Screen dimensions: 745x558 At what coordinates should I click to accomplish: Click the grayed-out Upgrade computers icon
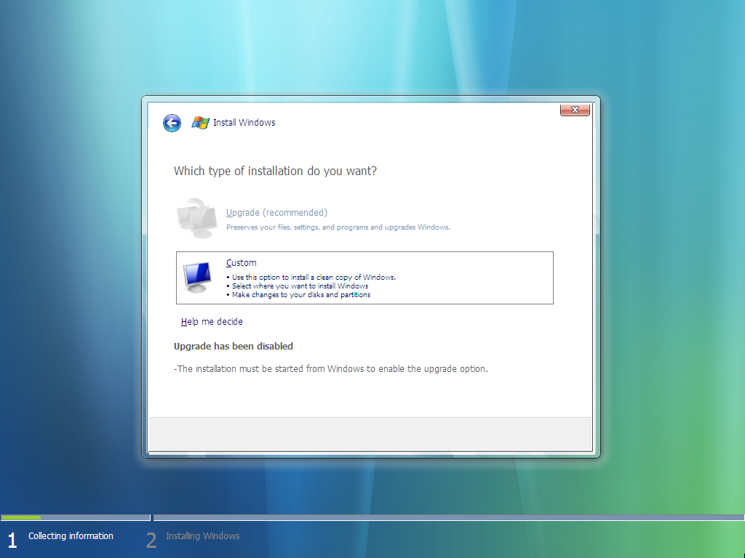pyautogui.click(x=197, y=218)
